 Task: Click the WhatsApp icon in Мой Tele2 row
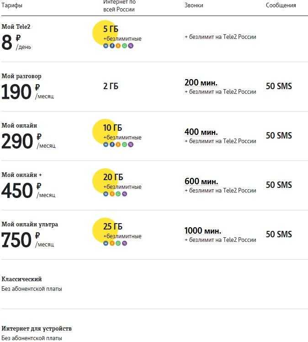tap(124, 46)
